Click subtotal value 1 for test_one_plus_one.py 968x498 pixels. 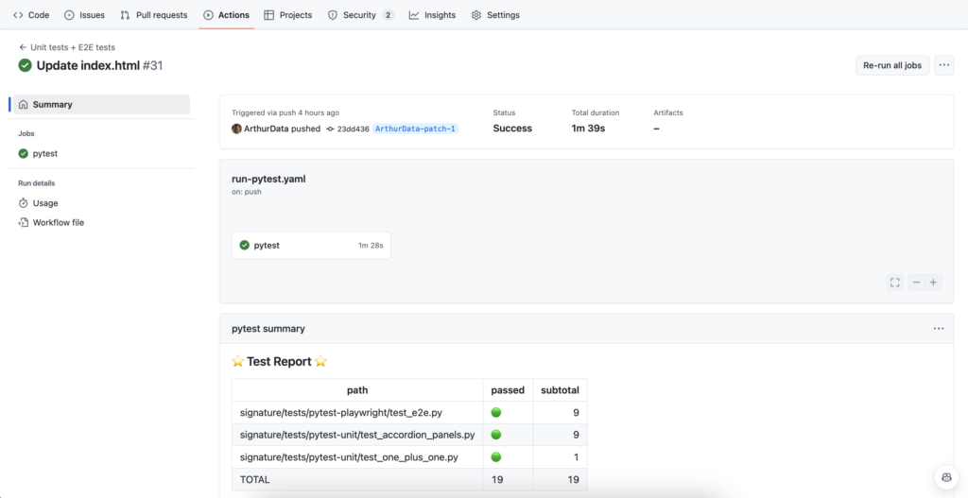pos(576,457)
